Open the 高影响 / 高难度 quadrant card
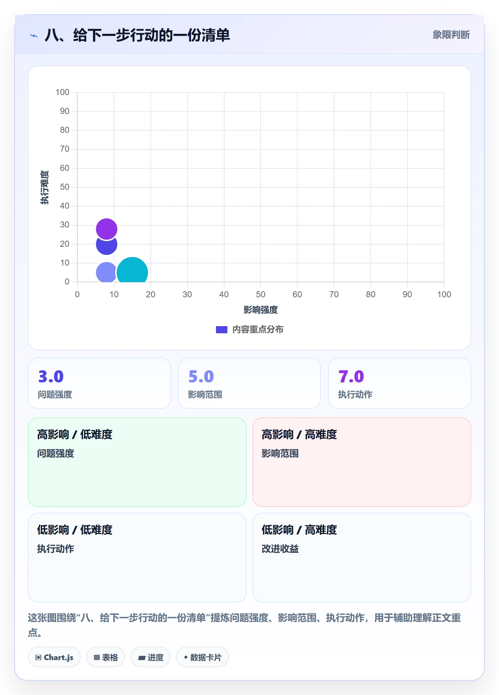This screenshot has width=499, height=695. tap(362, 462)
